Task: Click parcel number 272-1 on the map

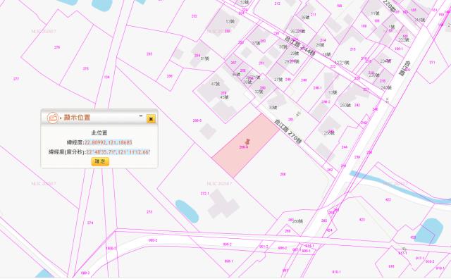Action: [x=204, y=194]
